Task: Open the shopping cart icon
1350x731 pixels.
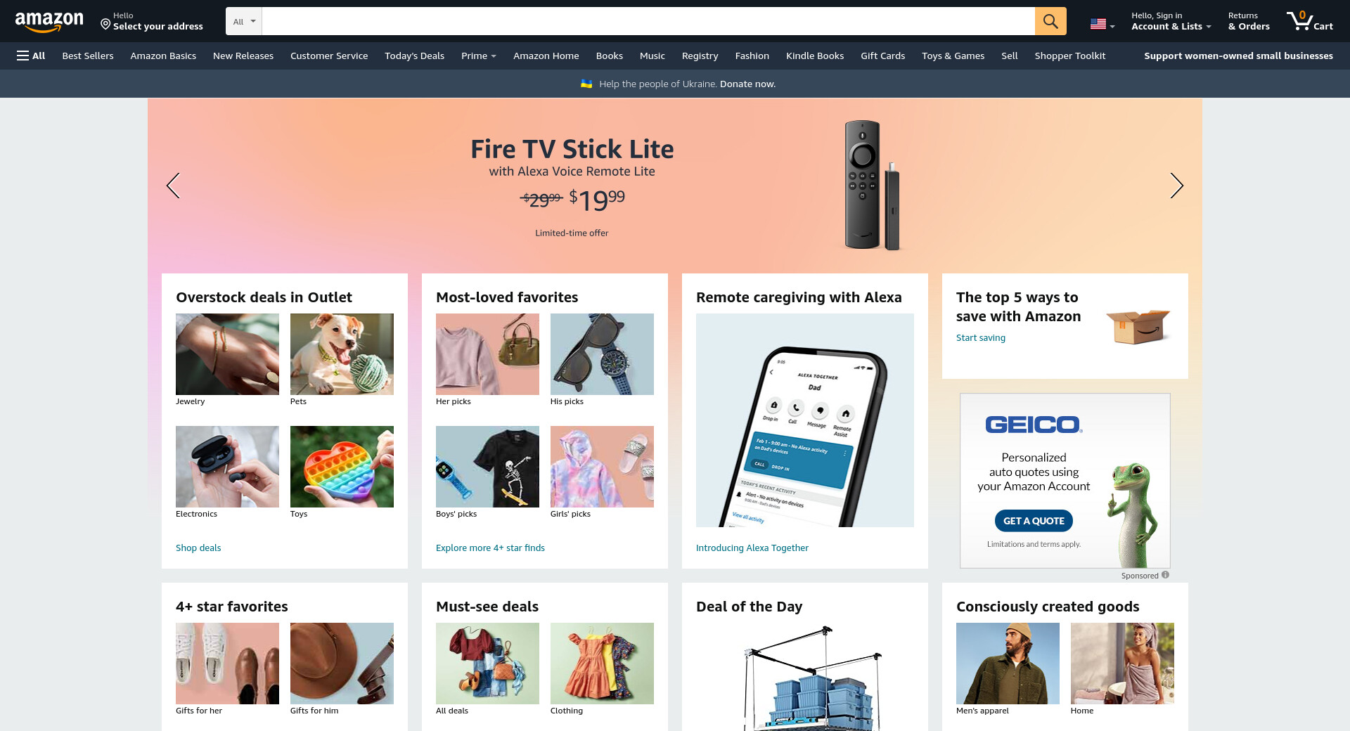Action: coord(1309,21)
